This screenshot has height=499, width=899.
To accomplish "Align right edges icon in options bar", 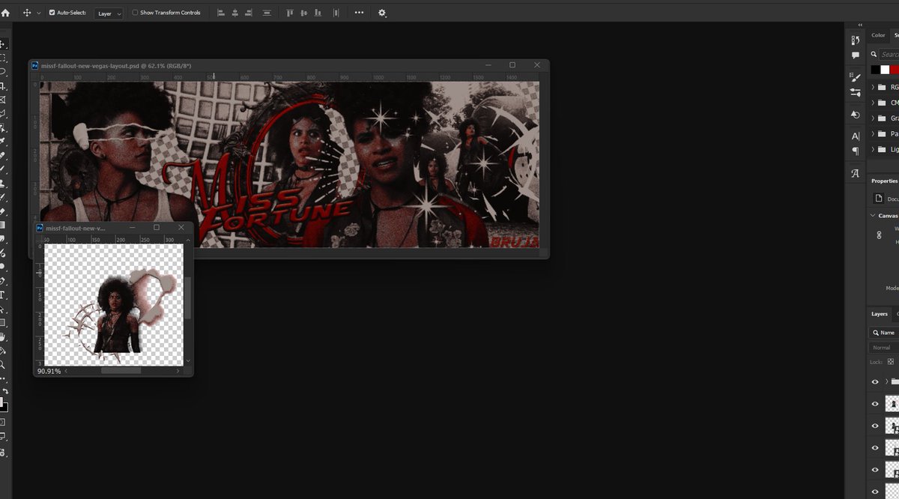I will point(249,13).
